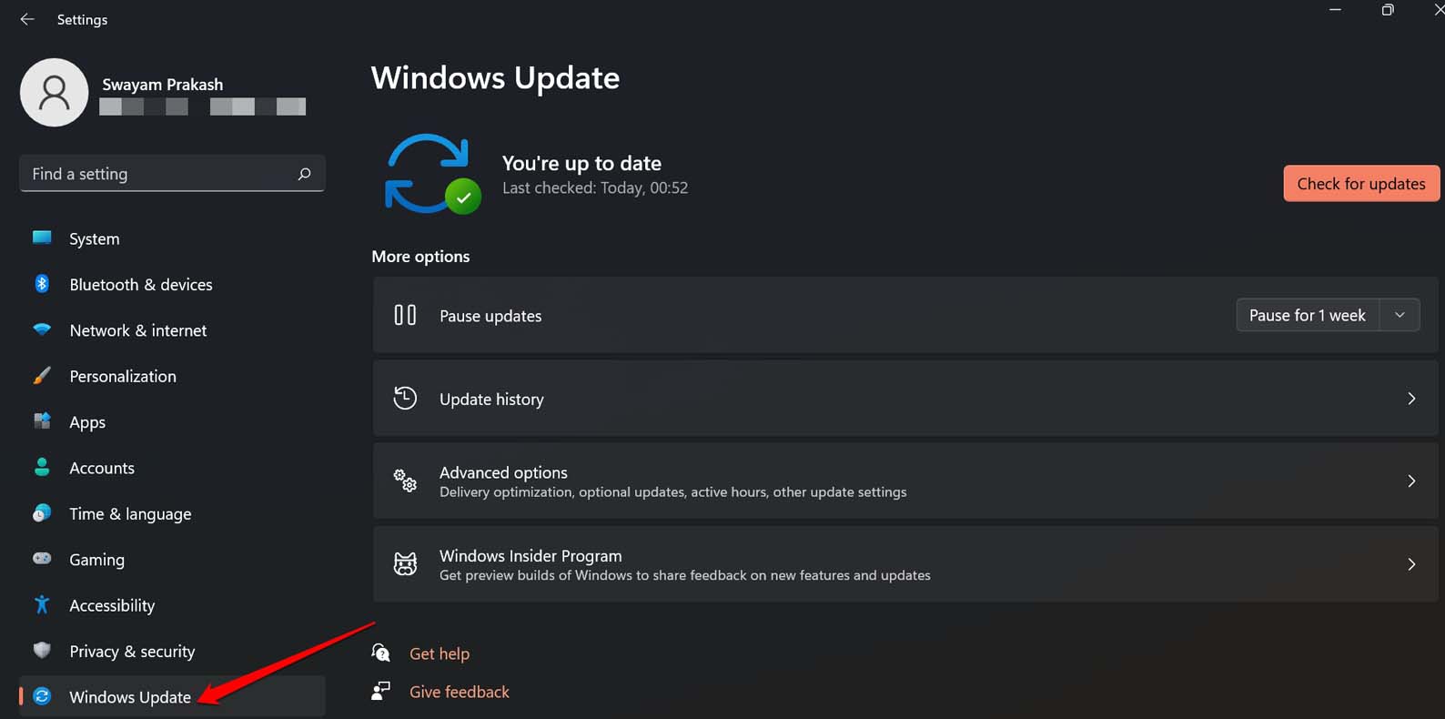The image size is (1445, 719).
Task: Expand Advanced options with its chevron
Action: tap(1411, 481)
